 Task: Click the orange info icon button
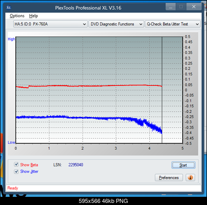point(190,177)
